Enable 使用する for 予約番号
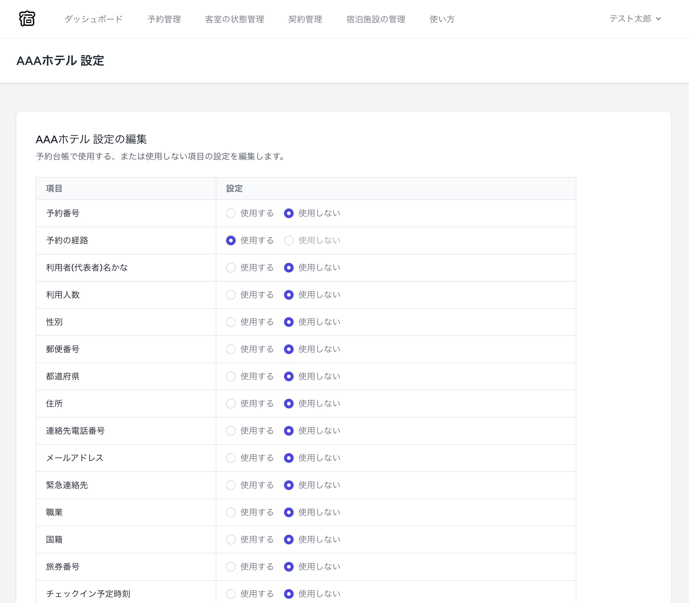 [x=231, y=213]
